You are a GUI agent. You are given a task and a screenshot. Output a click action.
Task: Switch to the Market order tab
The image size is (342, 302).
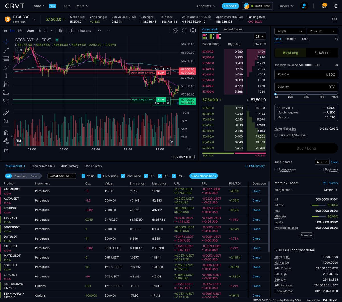tap(292, 39)
